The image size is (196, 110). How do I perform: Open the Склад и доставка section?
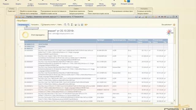(31, 5)
